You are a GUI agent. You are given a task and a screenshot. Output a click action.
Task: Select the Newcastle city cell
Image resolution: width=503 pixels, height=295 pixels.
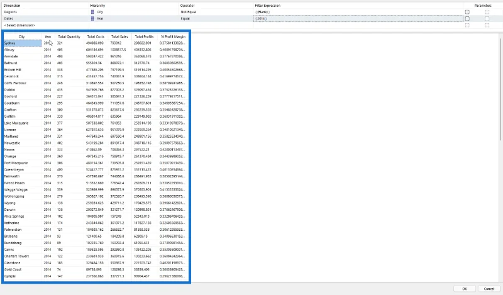point(23,143)
